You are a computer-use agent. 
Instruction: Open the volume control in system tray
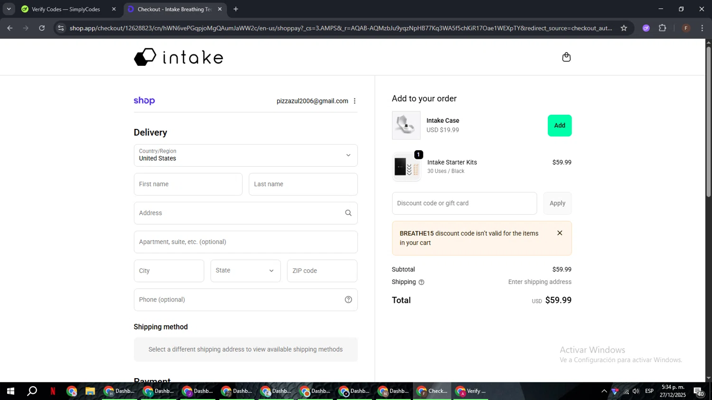coord(636,391)
